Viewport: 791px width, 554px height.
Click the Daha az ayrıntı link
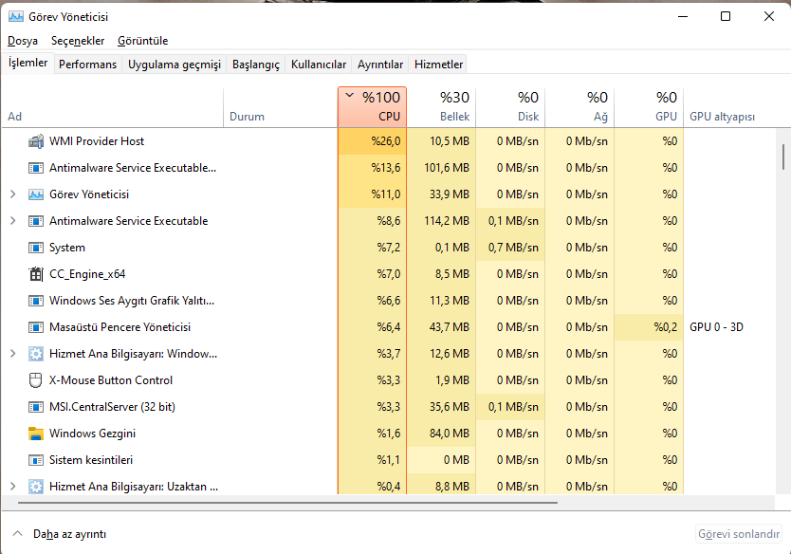[69, 534]
